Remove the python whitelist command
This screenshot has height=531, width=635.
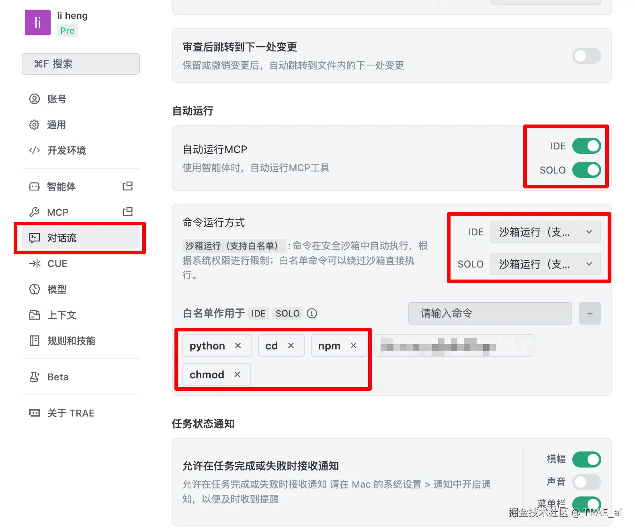(x=238, y=345)
